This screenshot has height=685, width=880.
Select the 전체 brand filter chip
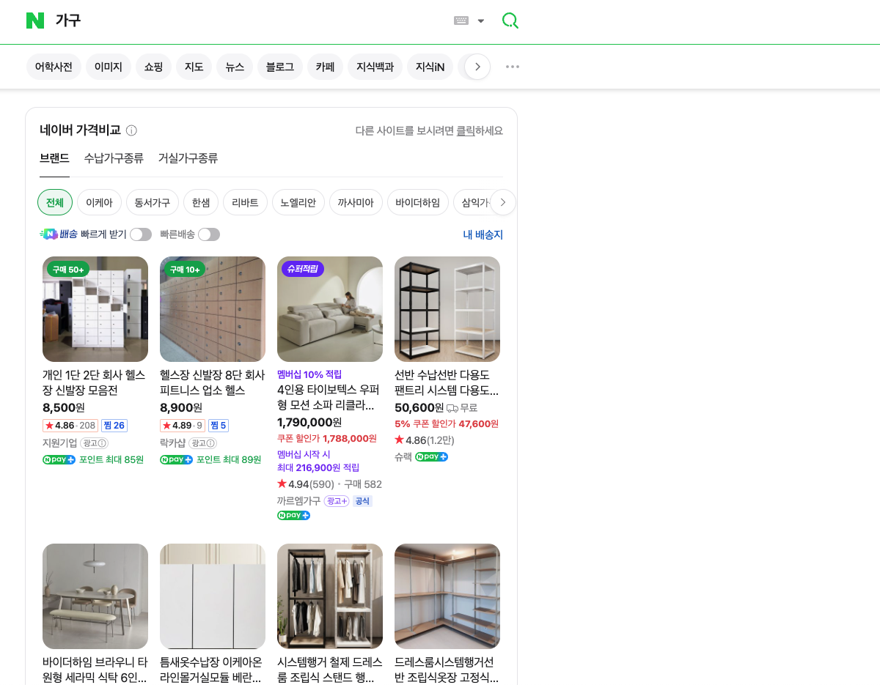point(55,202)
